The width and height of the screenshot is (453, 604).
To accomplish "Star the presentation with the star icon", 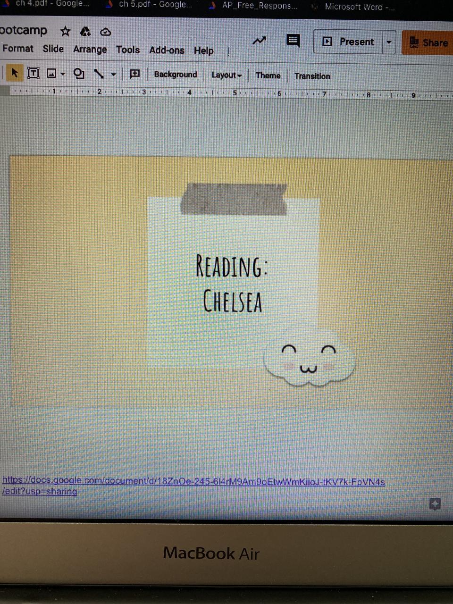I will coord(65,32).
